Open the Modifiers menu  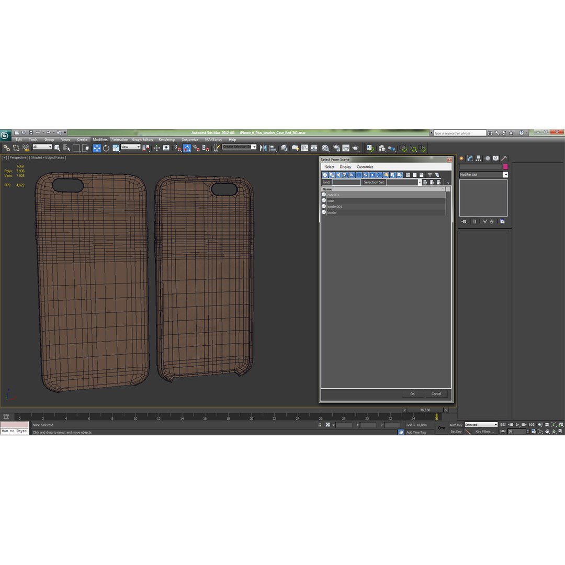pyautogui.click(x=100, y=140)
